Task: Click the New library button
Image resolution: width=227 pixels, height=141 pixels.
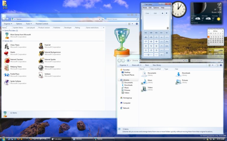Action: pos(157,65)
